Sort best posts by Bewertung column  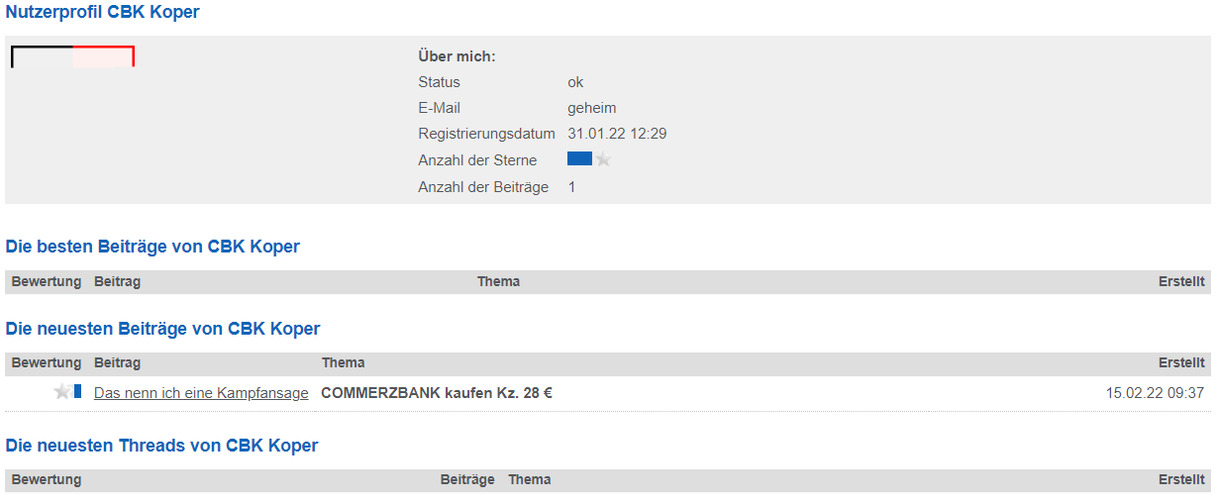(47, 282)
